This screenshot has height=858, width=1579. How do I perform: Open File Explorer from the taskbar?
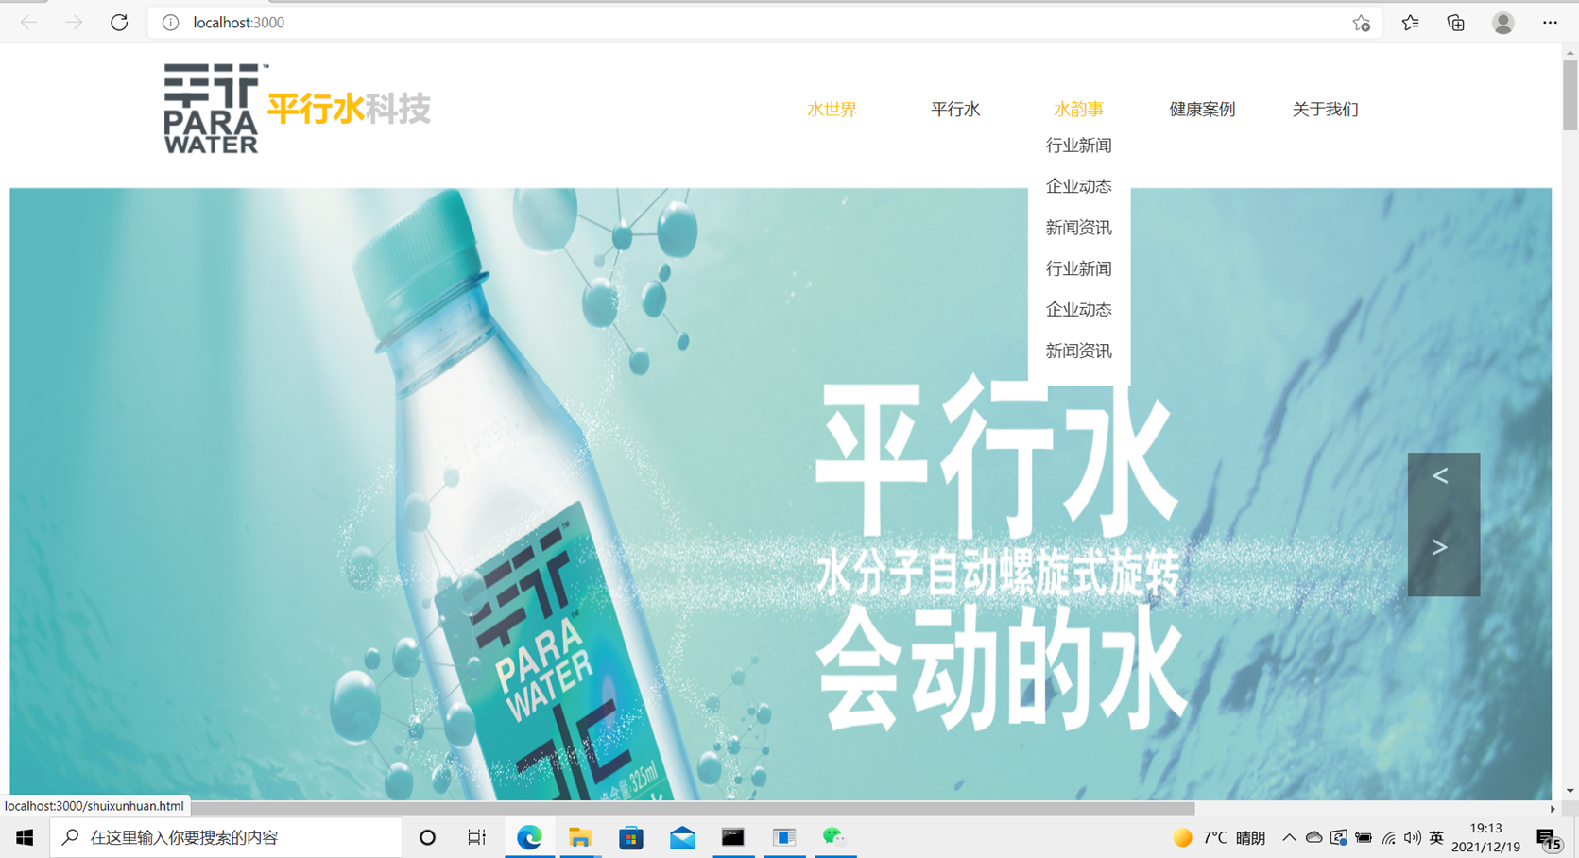click(580, 837)
